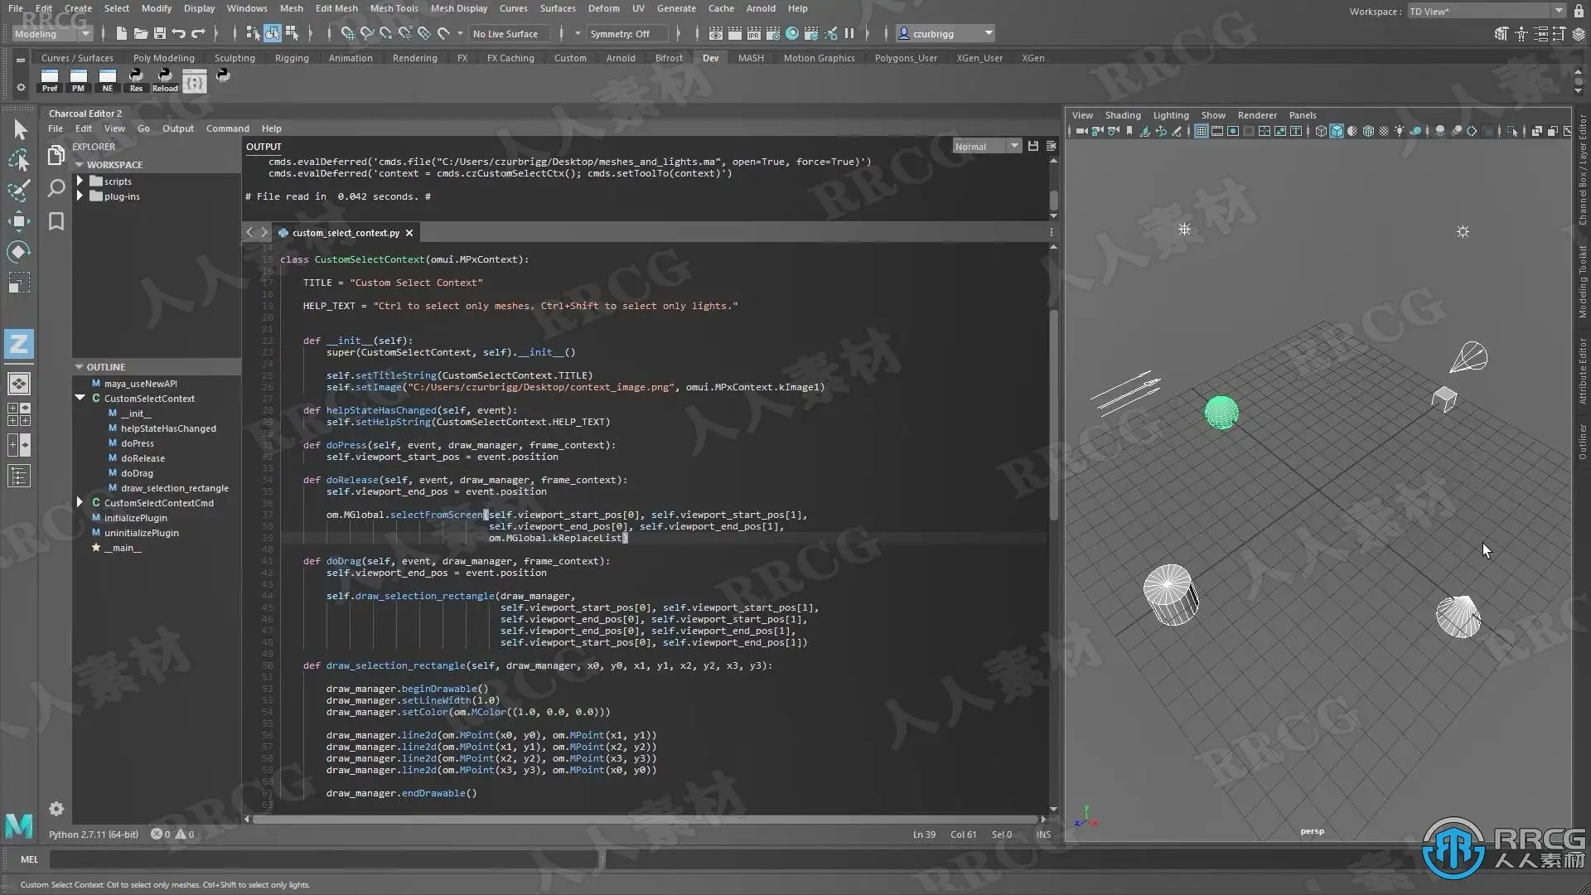Viewport: 1591px width, 895px height.
Task: Select the Move tool in toolbox
Action: (x=18, y=220)
